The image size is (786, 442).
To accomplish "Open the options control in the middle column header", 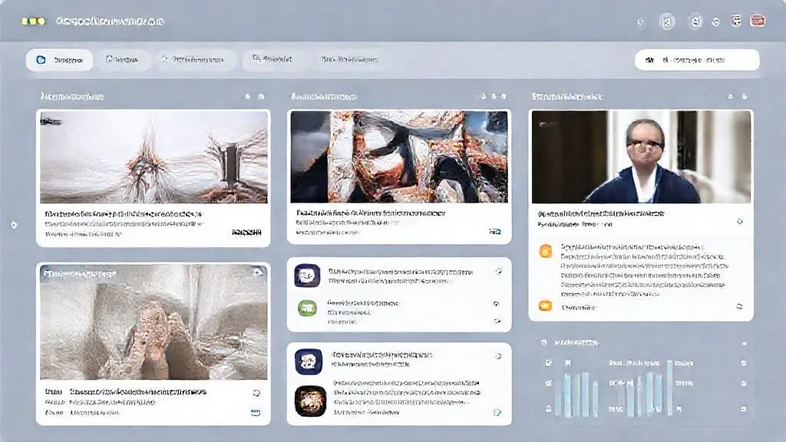I will tap(503, 97).
